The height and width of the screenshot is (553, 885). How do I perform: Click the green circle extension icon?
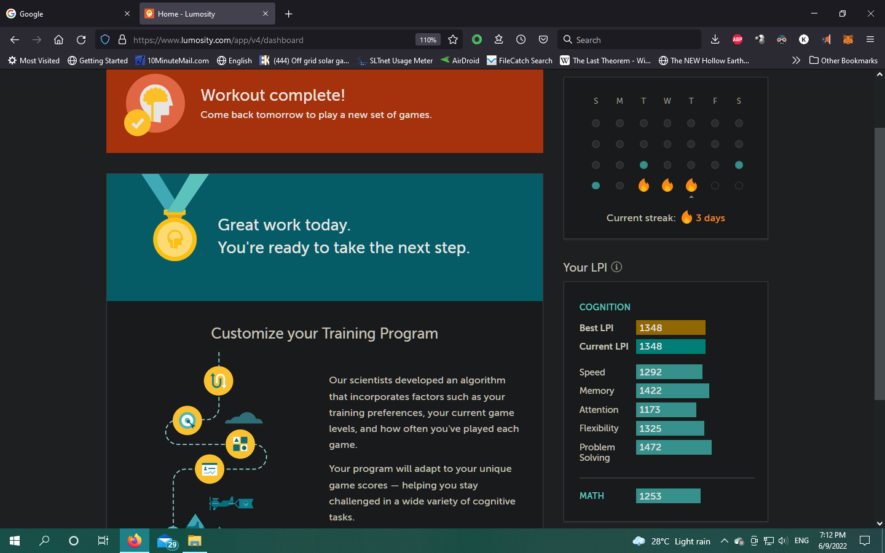pyautogui.click(x=476, y=39)
